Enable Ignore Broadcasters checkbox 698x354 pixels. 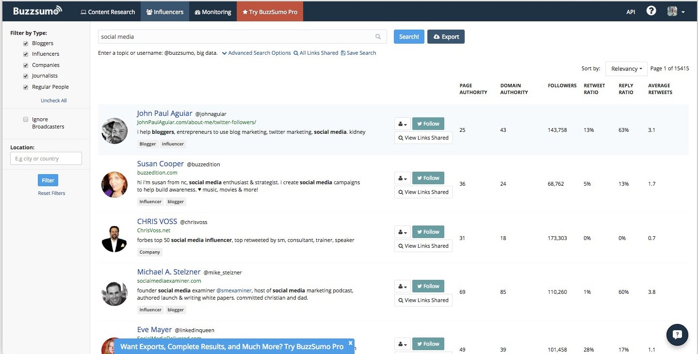point(26,119)
